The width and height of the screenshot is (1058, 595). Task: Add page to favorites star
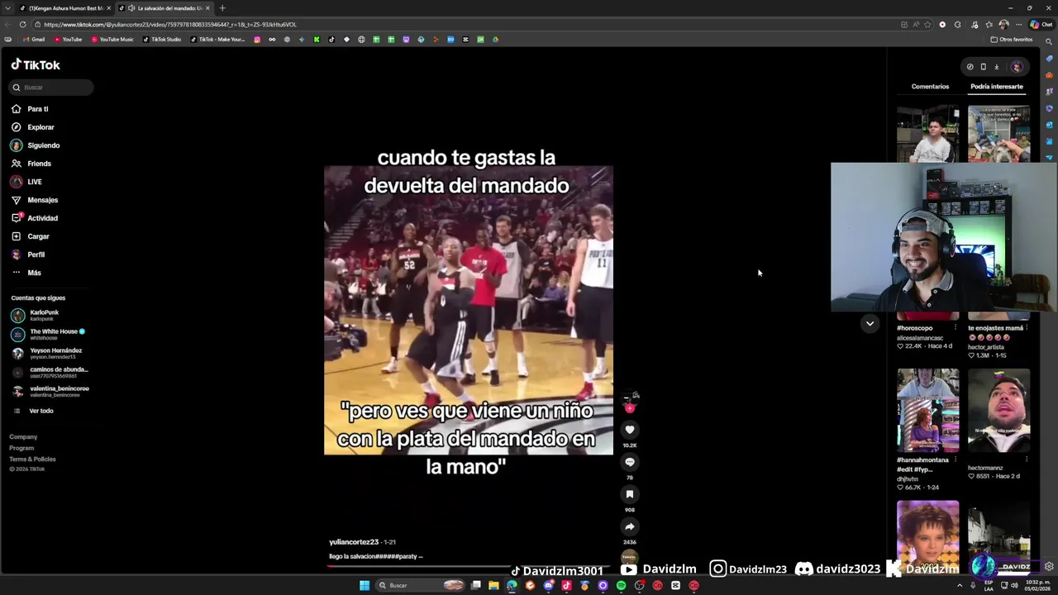927,25
